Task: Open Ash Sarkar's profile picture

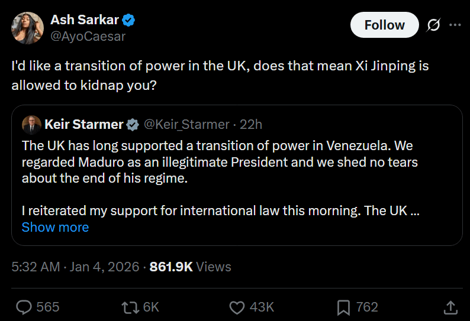Action: [x=27, y=28]
